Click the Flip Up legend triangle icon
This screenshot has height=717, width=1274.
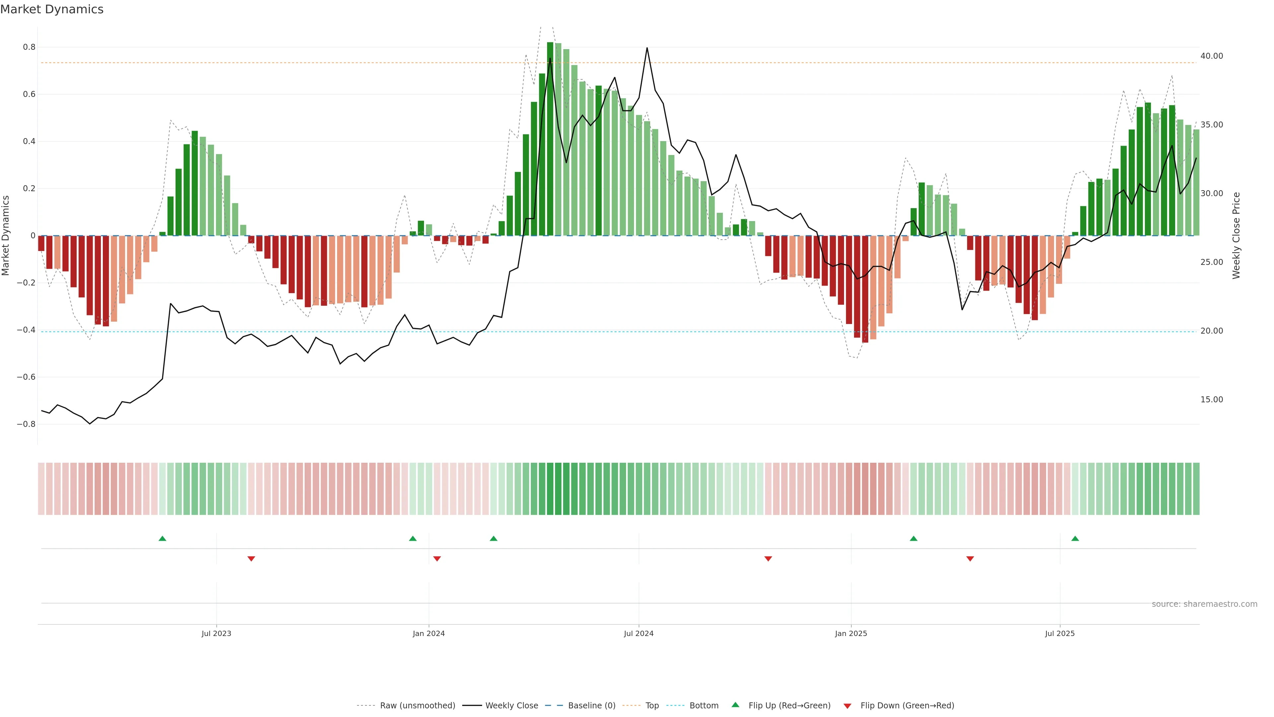(736, 705)
